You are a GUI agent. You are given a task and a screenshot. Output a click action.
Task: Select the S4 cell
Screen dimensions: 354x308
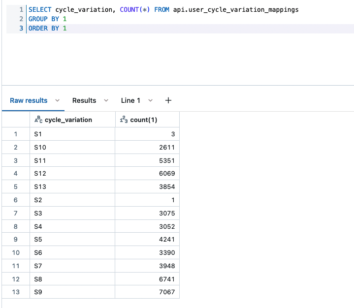coord(72,226)
